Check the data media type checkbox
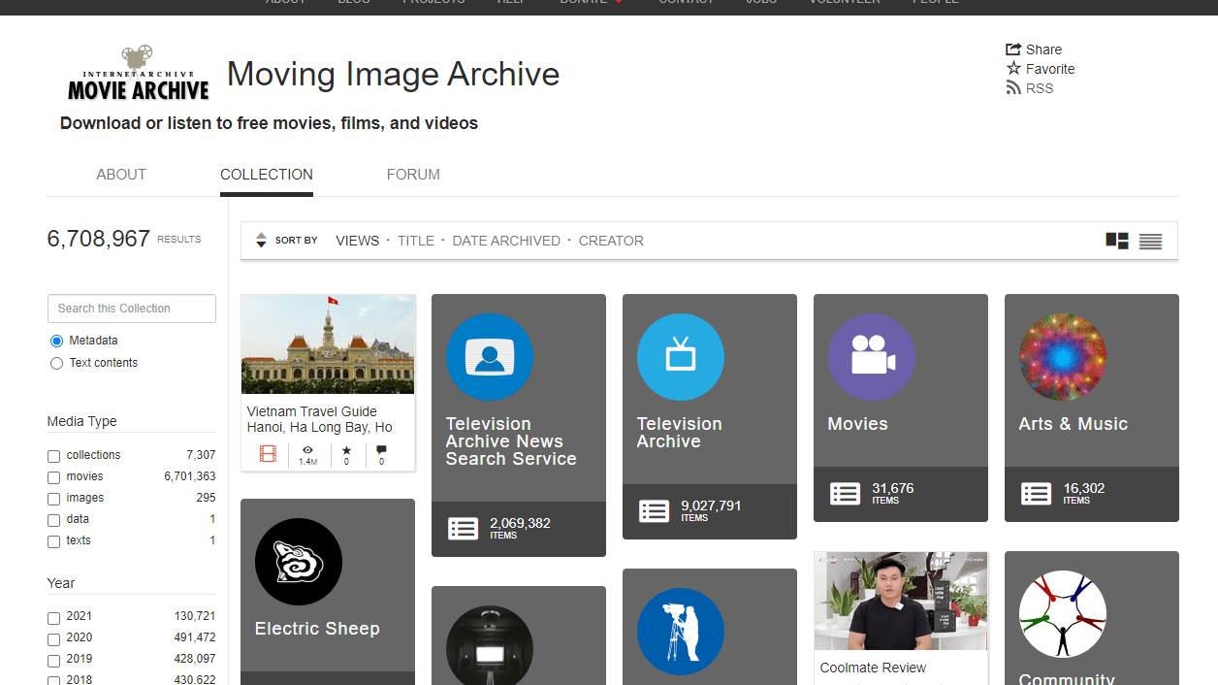 (x=53, y=520)
